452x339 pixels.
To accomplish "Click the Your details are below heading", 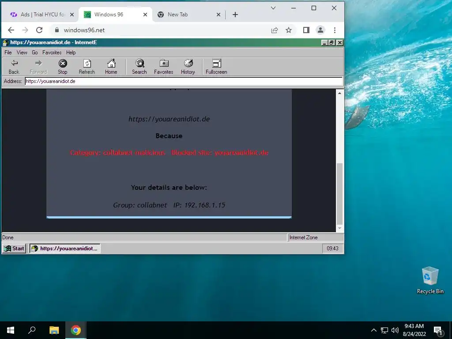I will click(169, 187).
